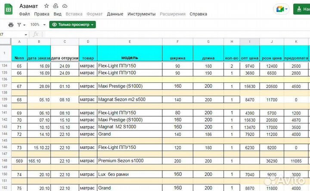The width and height of the screenshot is (310, 191).
Task: Click the select-all corner box
Action: pyautogui.click(x=5, y=42)
